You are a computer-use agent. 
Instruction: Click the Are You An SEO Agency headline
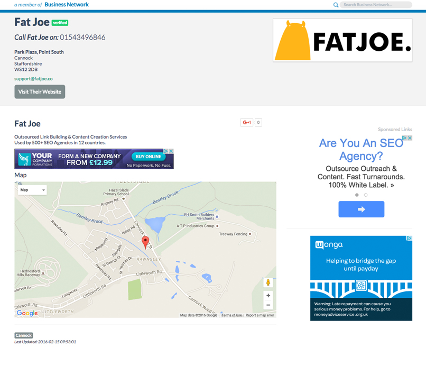click(x=361, y=149)
